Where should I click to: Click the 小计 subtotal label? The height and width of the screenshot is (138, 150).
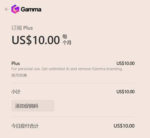[x=16, y=92]
